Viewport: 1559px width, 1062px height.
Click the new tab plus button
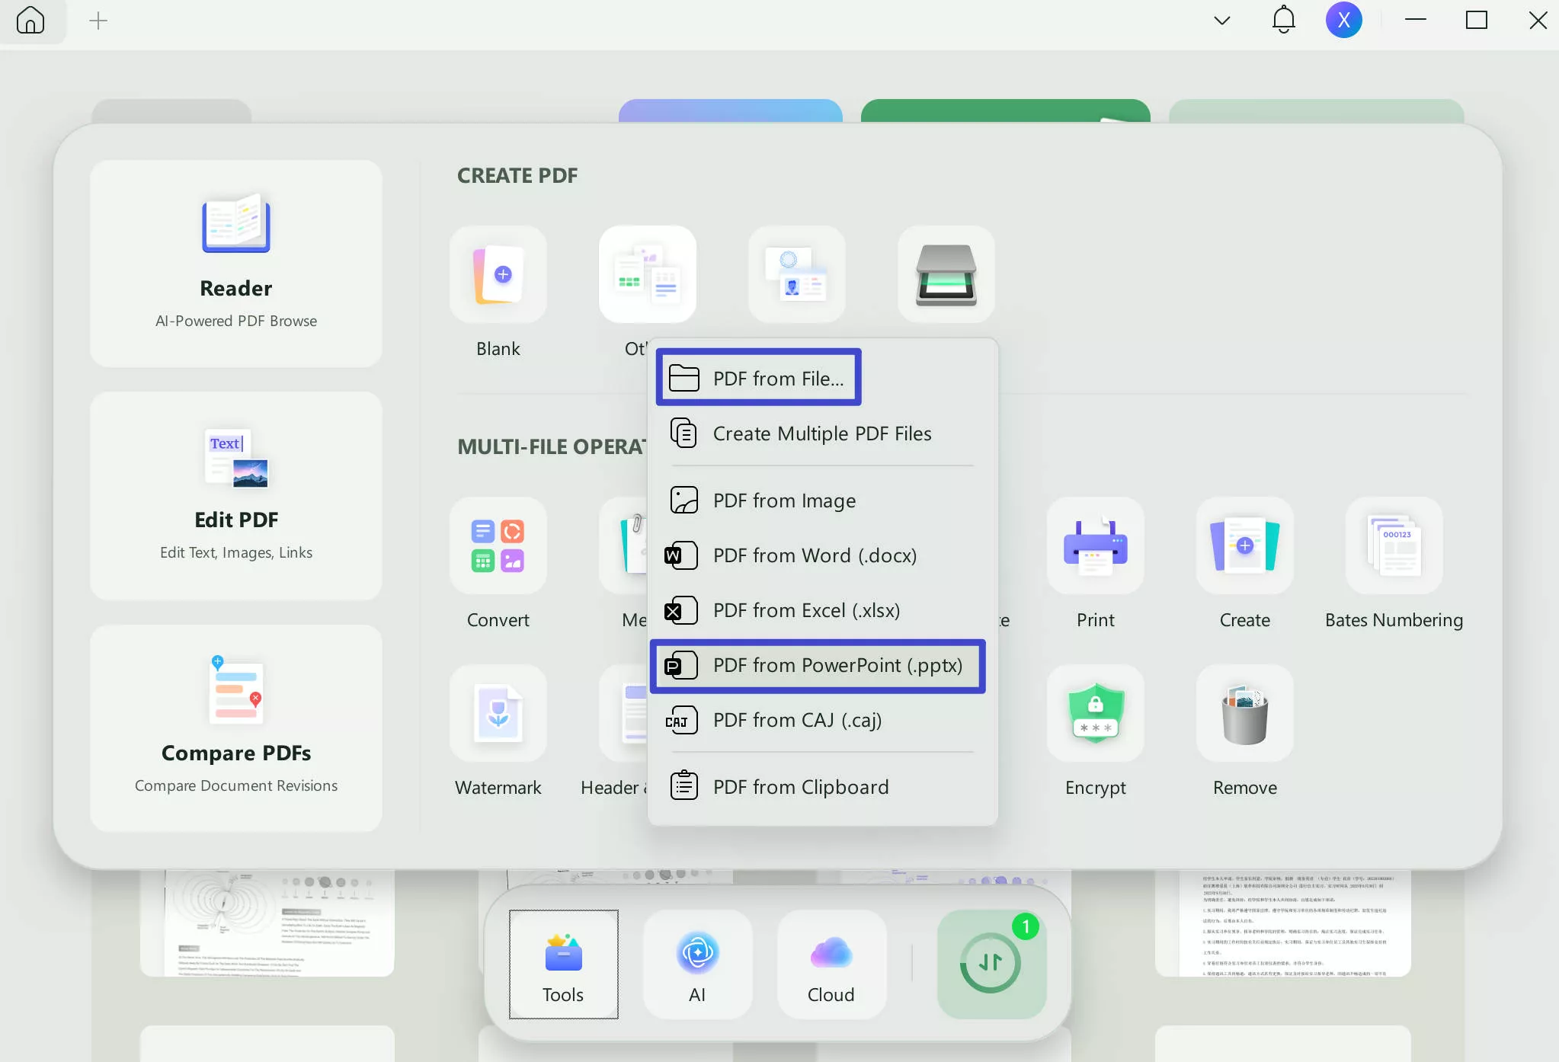click(x=98, y=21)
